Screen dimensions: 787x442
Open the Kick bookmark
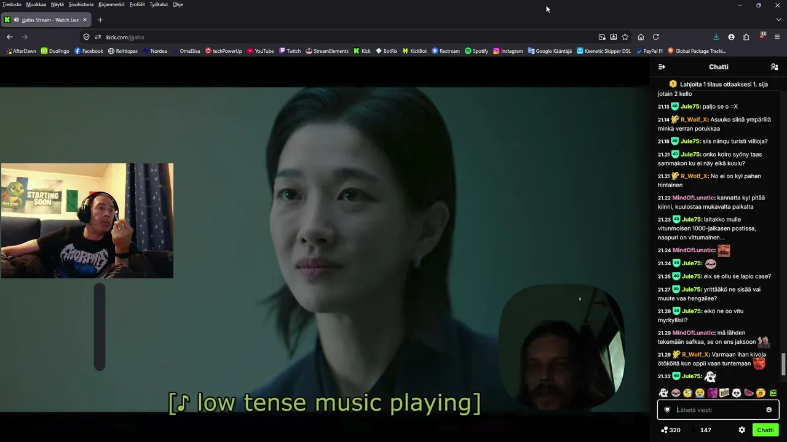tap(362, 51)
